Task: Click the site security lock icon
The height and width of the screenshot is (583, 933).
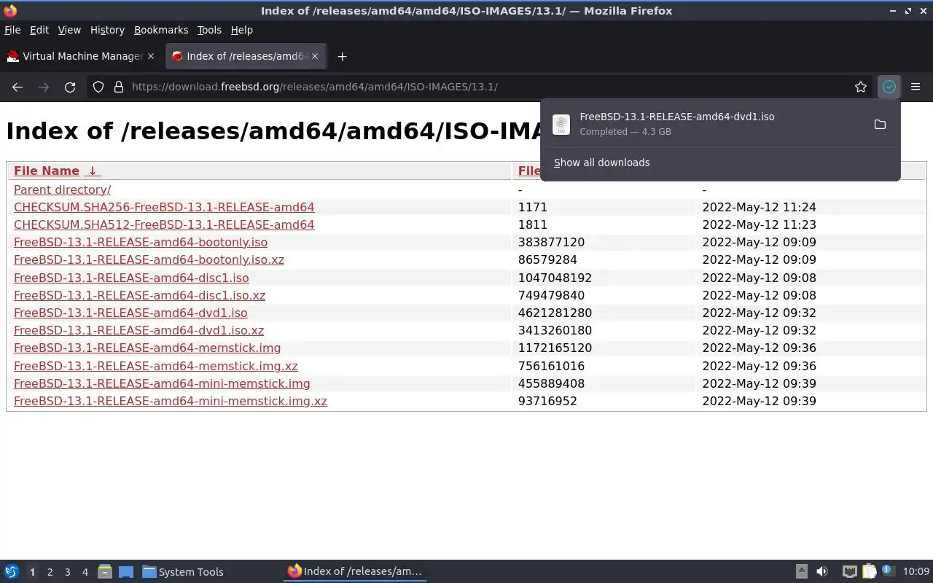Action: [x=119, y=87]
